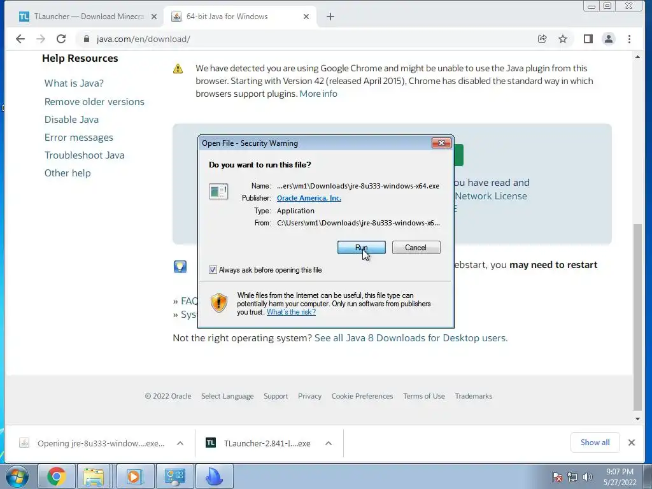This screenshot has height=489, width=652.
Task: Open the Chrome three-dot menu
Action: click(629, 39)
